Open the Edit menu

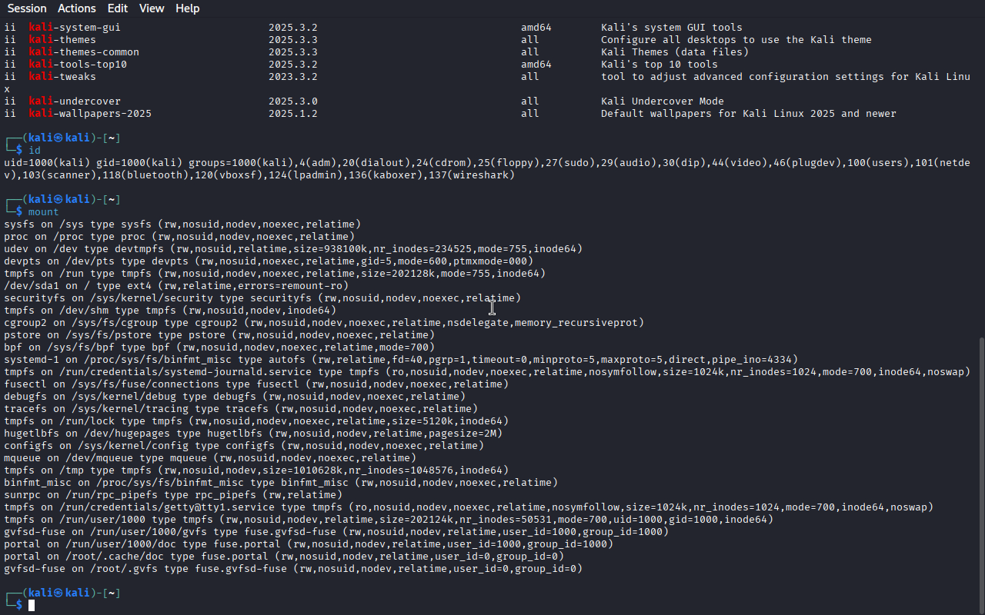tap(118, 8)
